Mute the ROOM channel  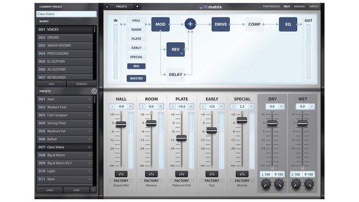(160, 107)
